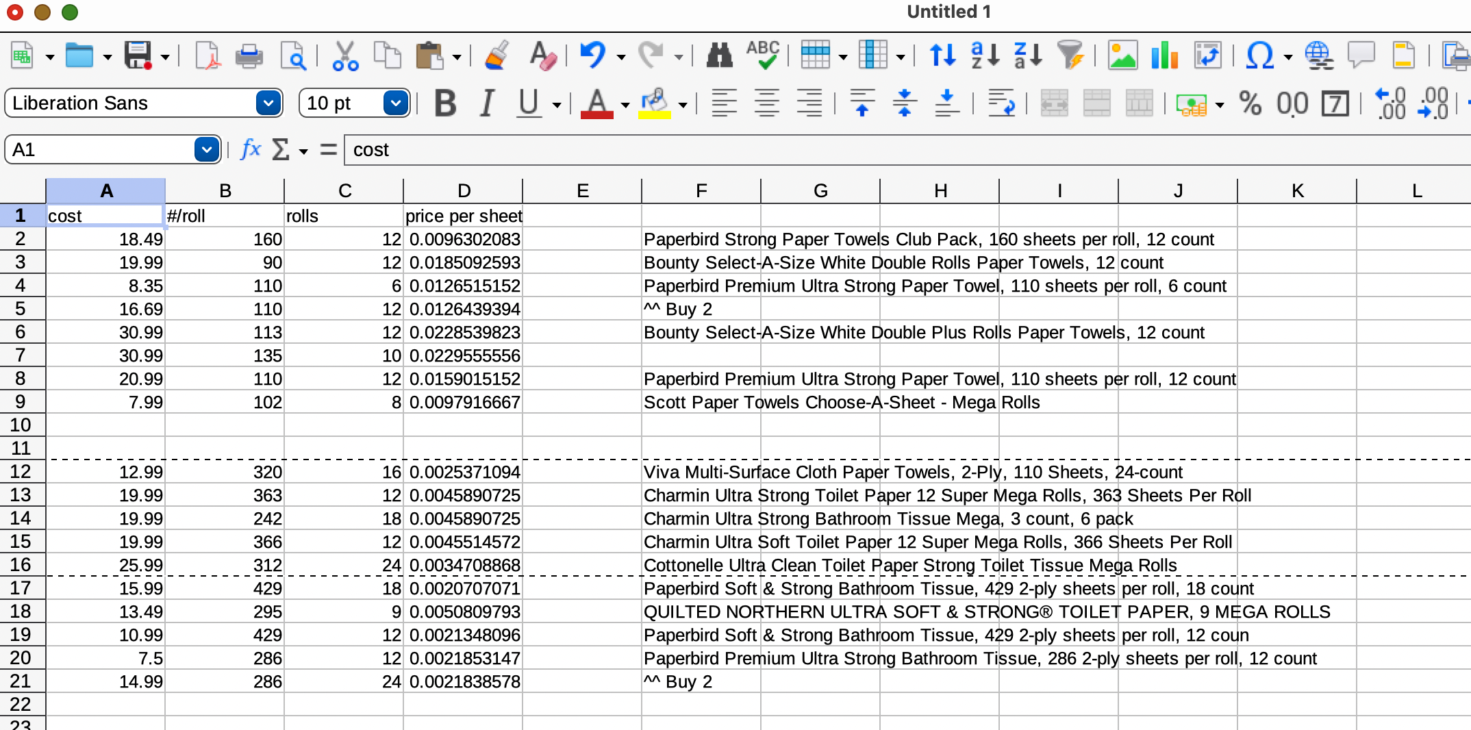Open Find & Replace binoculars

click(719, 55)
